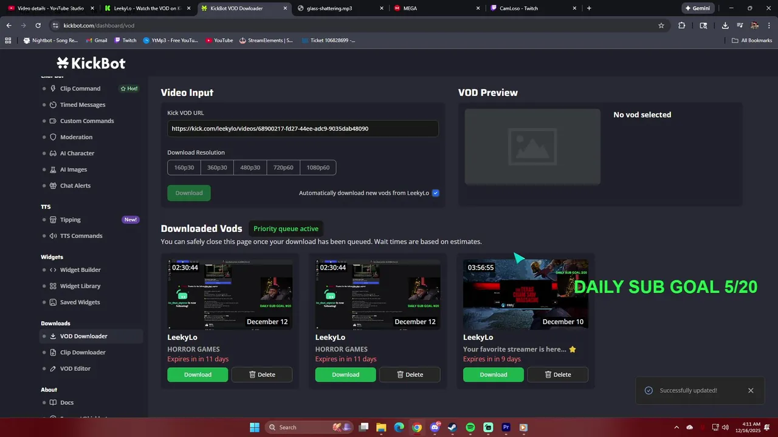Screen dimensions: 778x437
Task: Click the Gemini button
Action: pyautogui.click(x=697, y=8)
